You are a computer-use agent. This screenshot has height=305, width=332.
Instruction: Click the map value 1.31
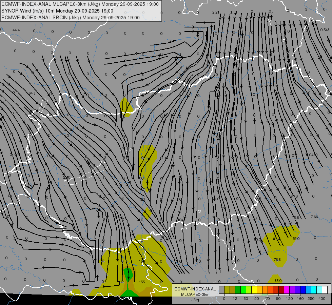234,12
